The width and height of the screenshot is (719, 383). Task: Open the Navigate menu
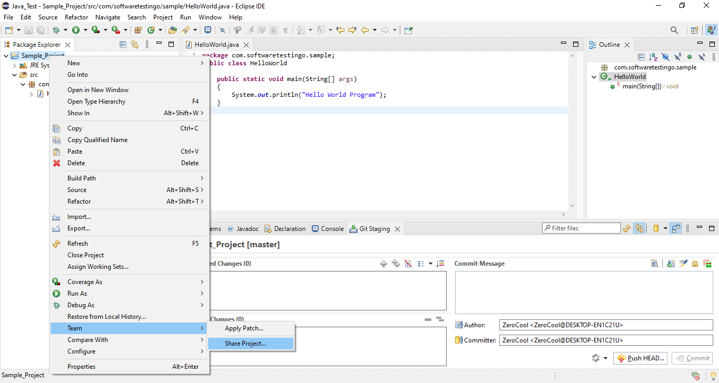(x=107, y=17)
